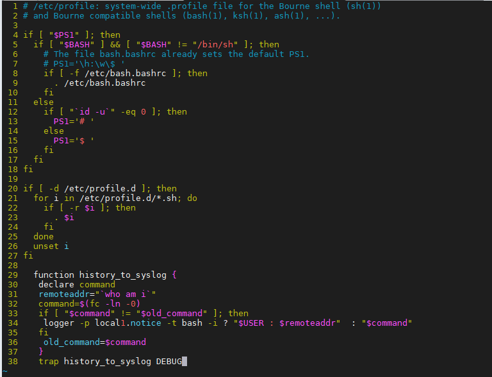Click PS1='$ ' assignment on line 15
The height and width of the screenshot is (377, 492).
click(74, 141)
